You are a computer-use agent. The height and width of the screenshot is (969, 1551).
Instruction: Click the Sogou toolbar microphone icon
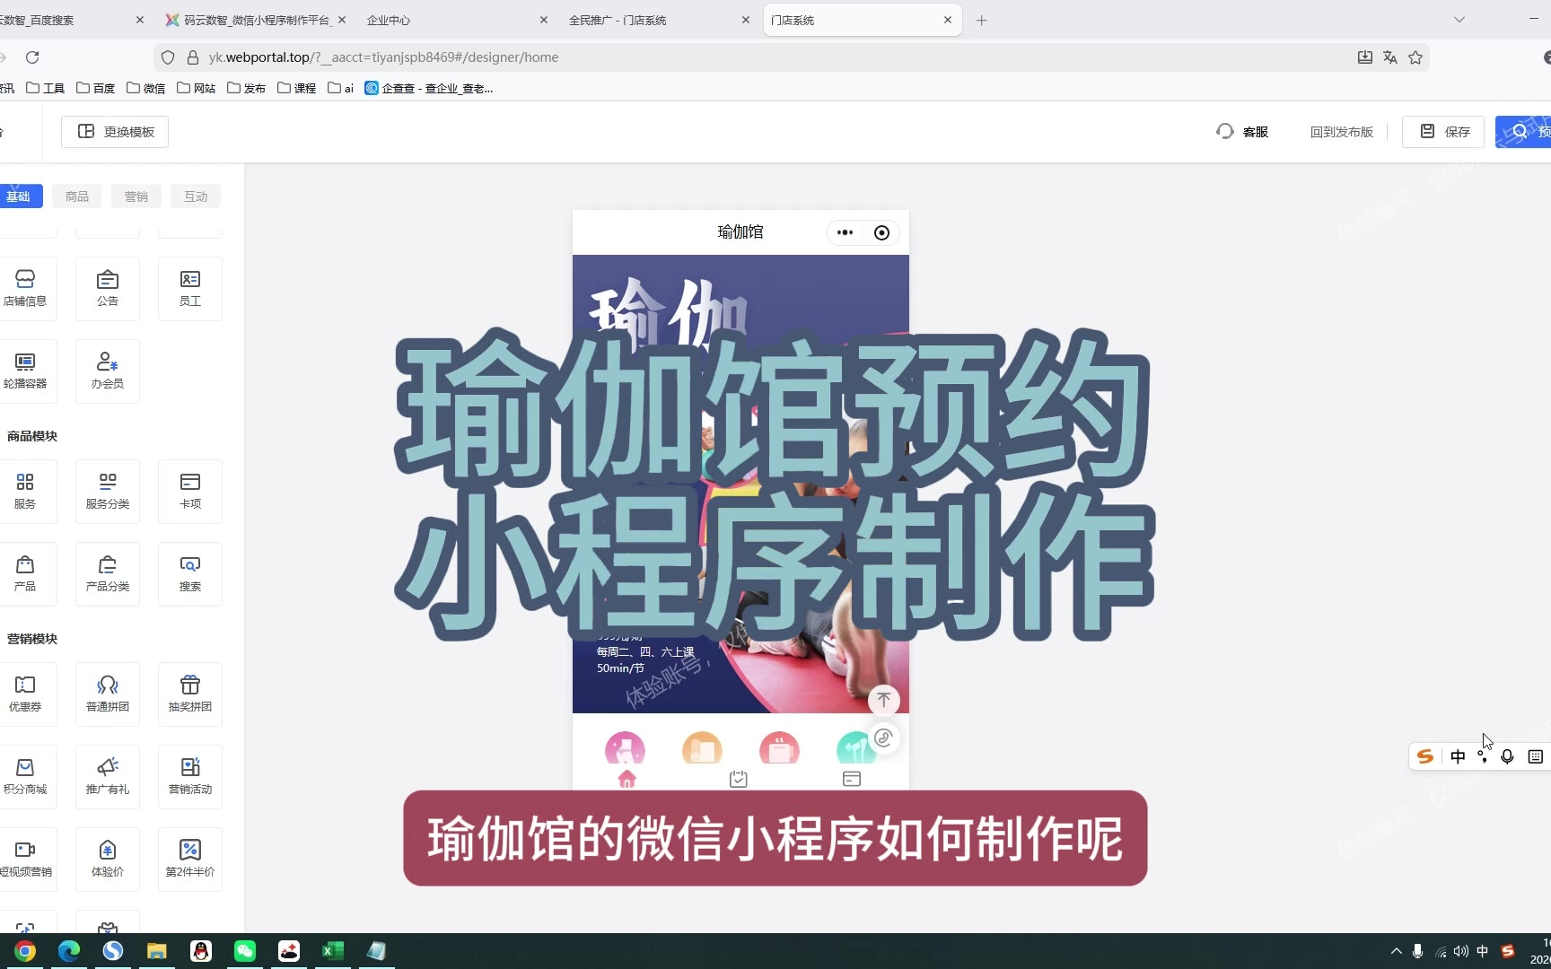(x=1507, y=756)
